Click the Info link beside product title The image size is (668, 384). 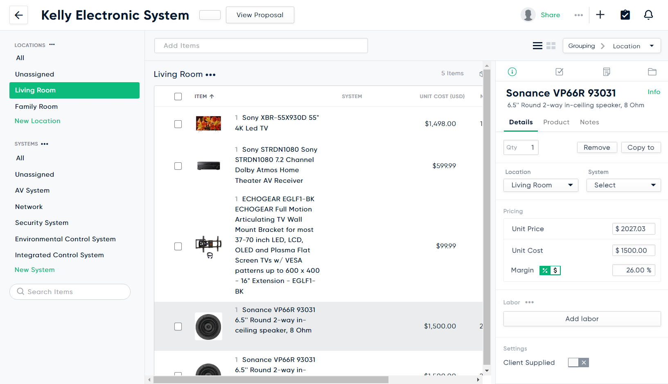pyautogui.click(x=654, y=92)
